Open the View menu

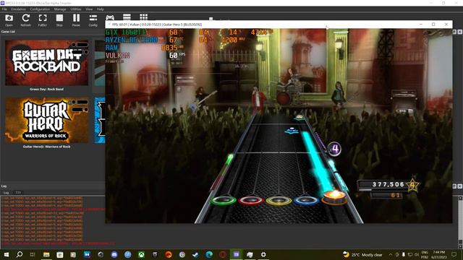click(x=89, y=9)
